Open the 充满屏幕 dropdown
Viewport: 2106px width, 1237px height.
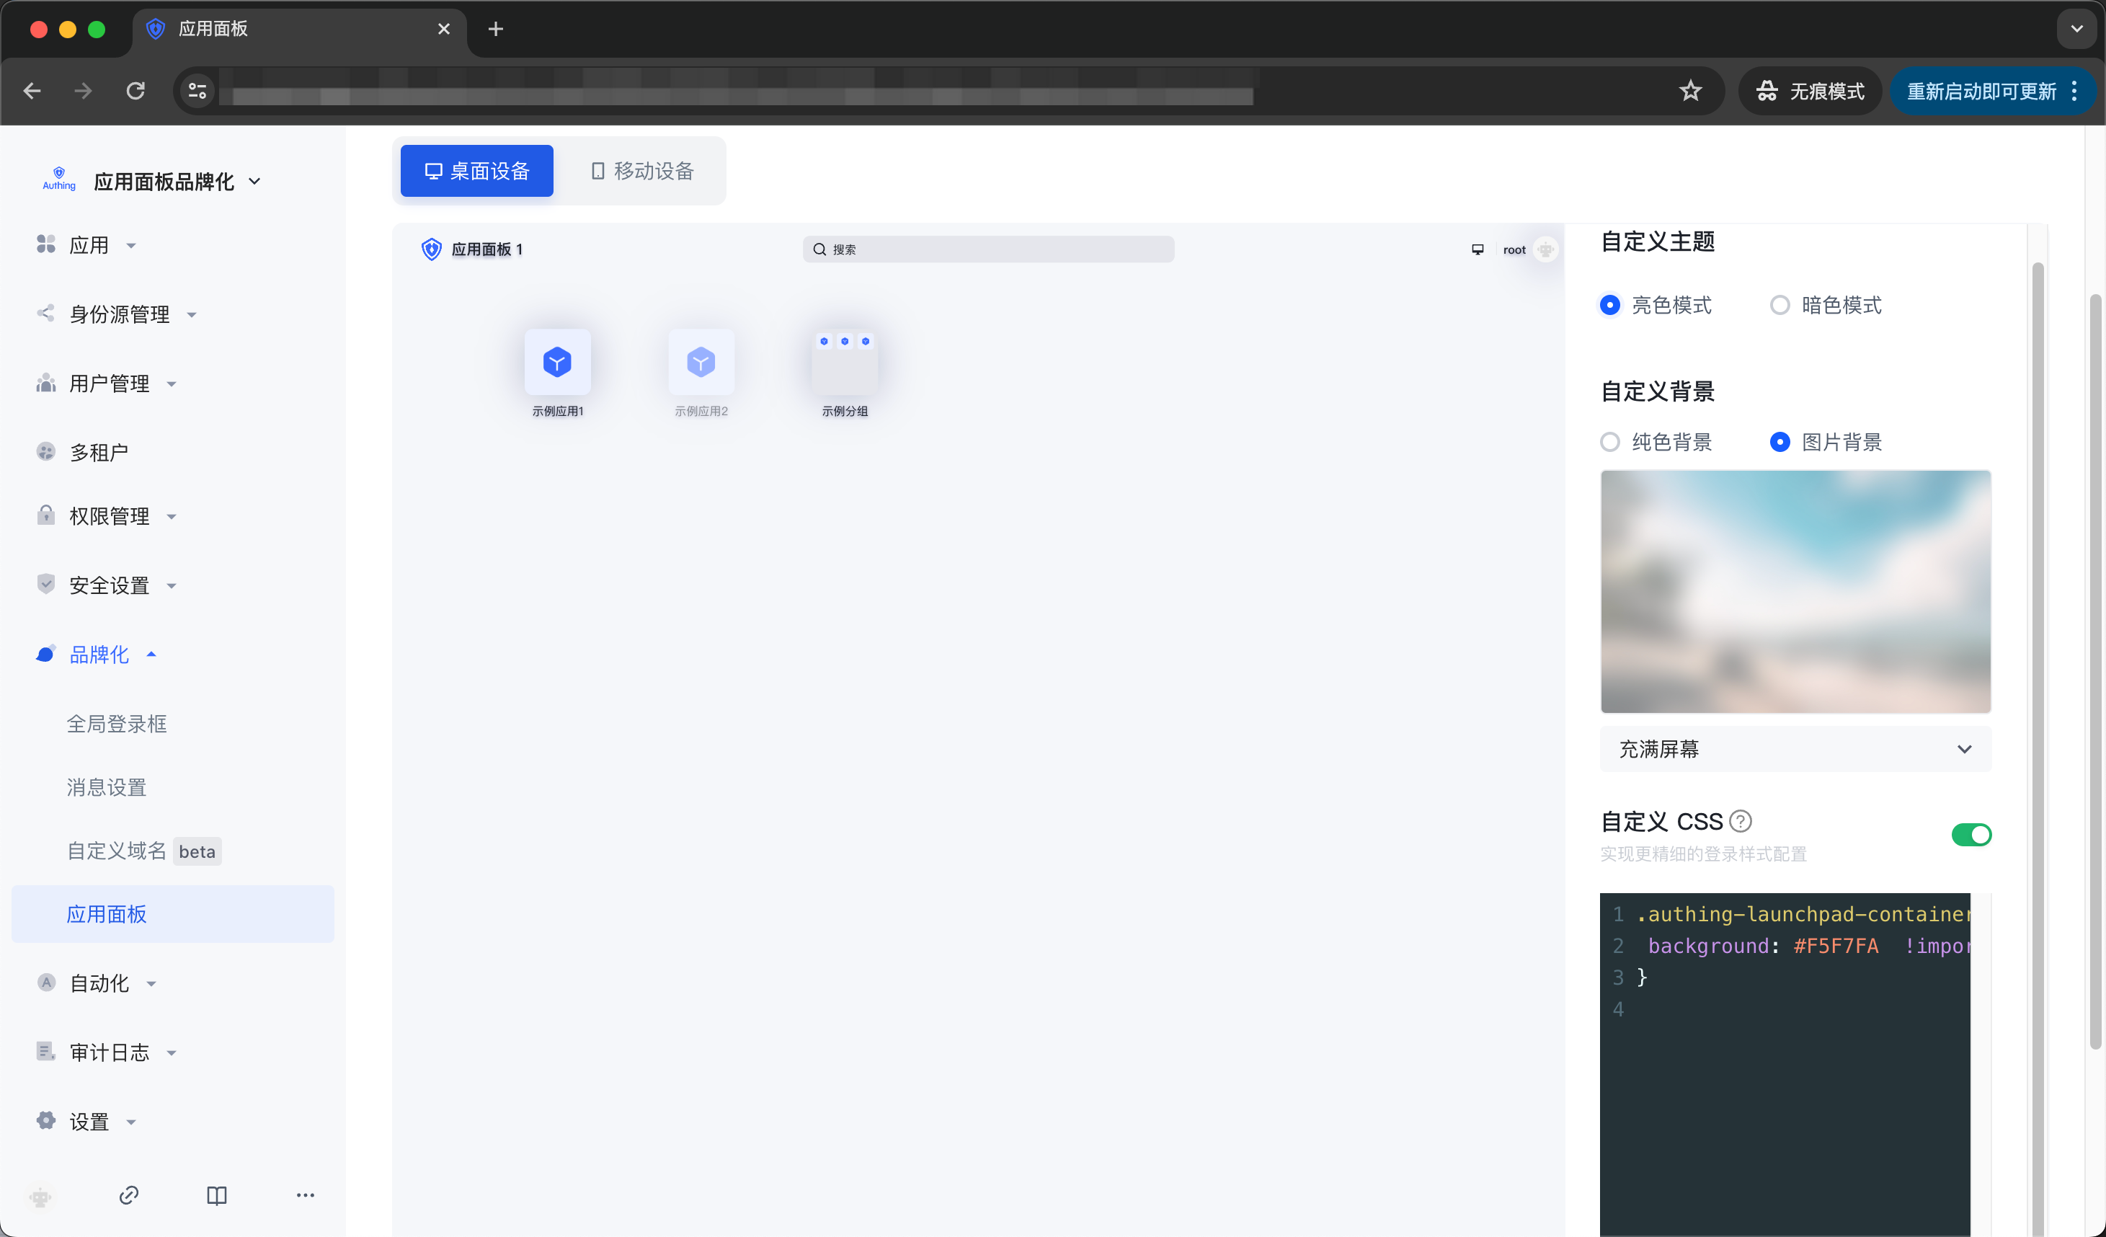[x=1794, y=749]
